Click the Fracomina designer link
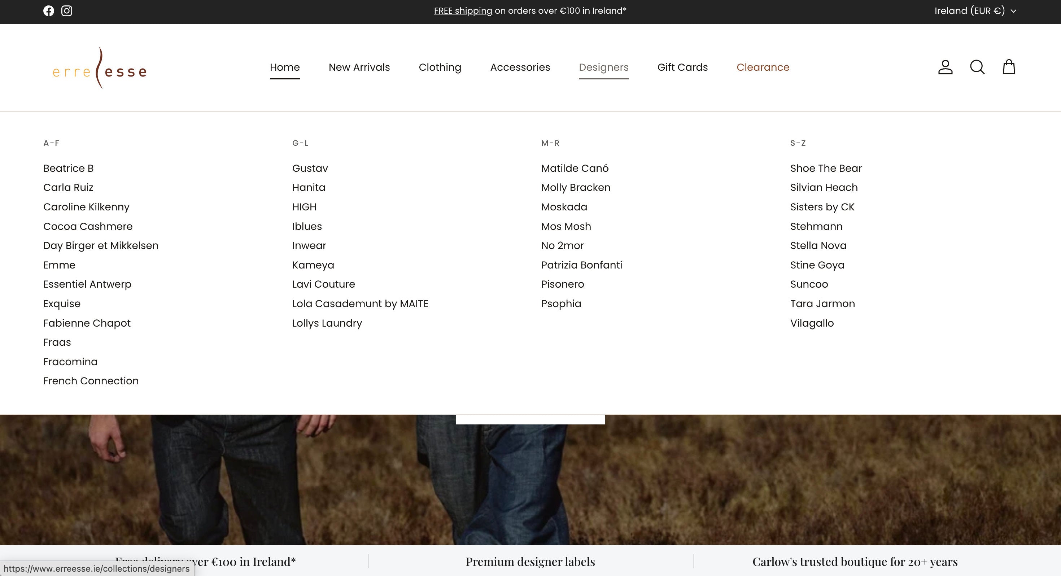The width and height of the screenshot is (1061, 576). (70, 362)
